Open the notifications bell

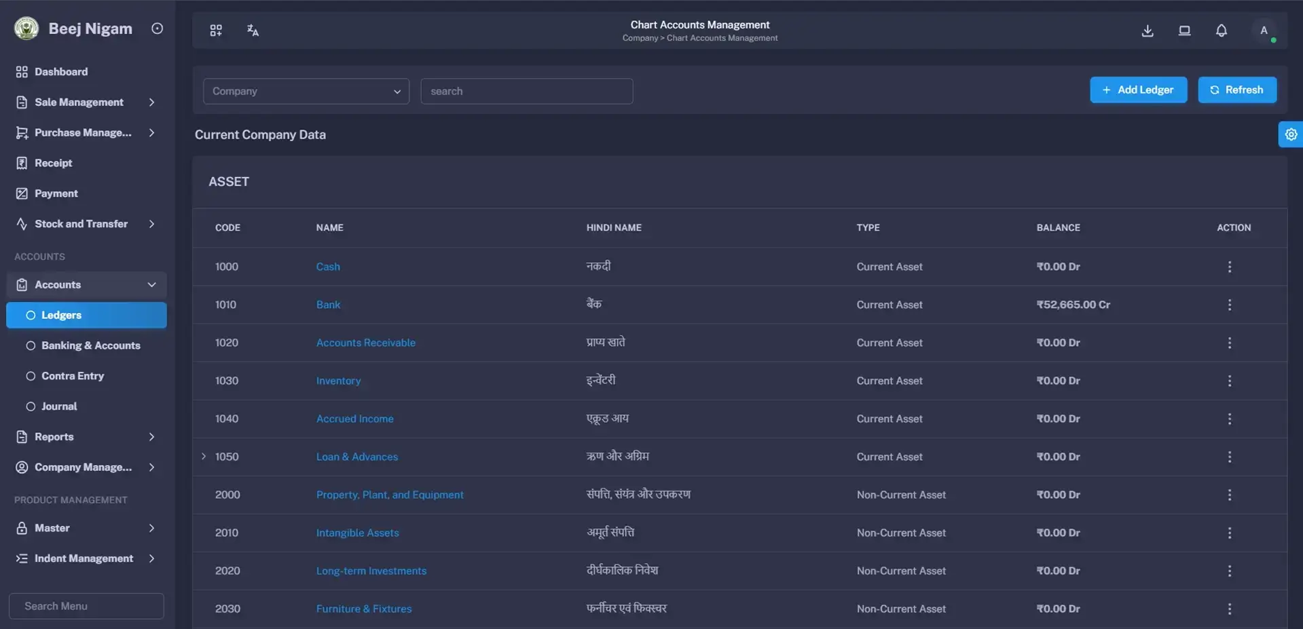pyautogui.click(x=1221, y=31)
